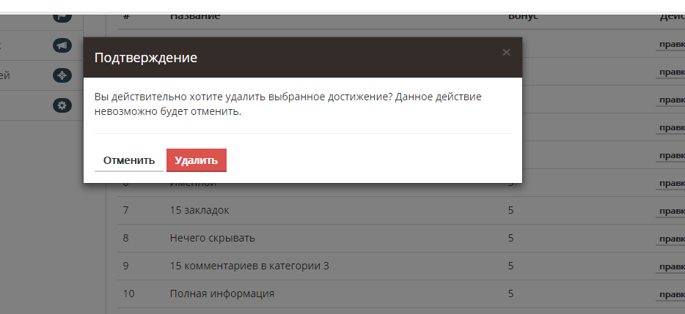The height and width of the screenshot is (314, 685).
Task: Select the achievement name Нечего скрывать
Action: point(212,238)
